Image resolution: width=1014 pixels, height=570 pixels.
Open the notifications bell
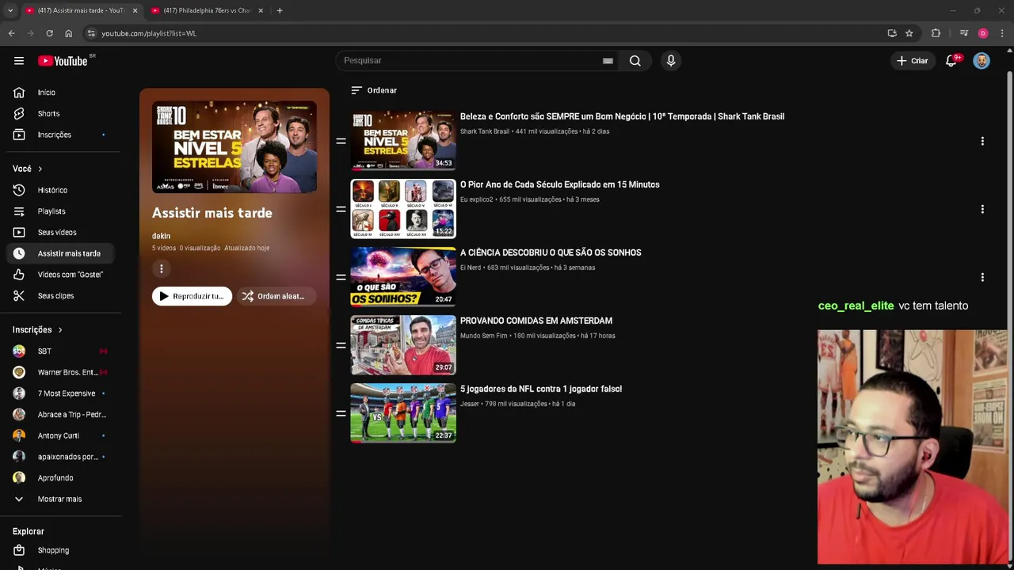(x=951, y=61)
